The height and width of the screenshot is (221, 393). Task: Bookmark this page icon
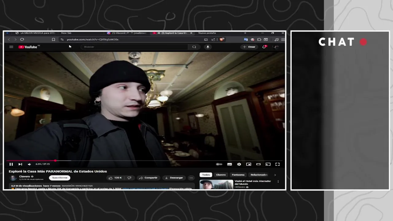tap(53, 39)
